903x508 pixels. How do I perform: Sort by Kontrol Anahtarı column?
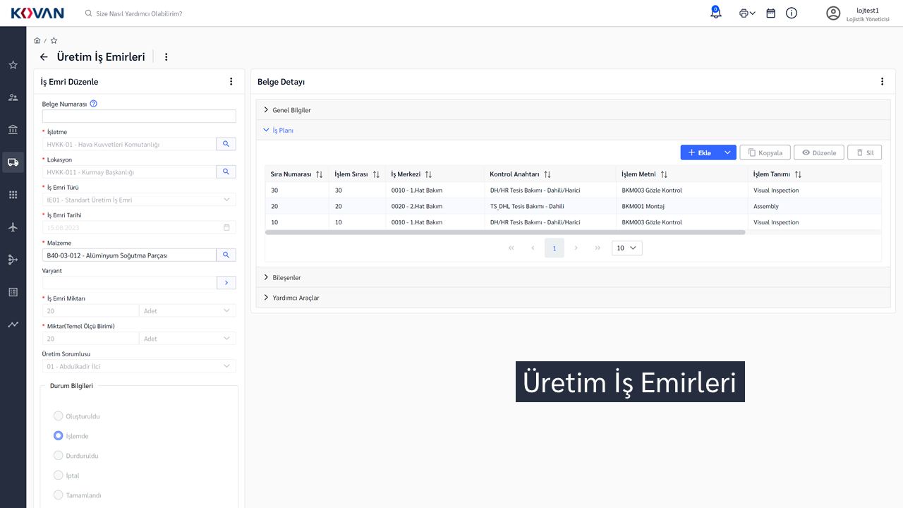click(547, 174)
